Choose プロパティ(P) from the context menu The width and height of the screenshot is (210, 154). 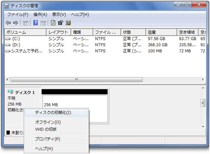56,139
